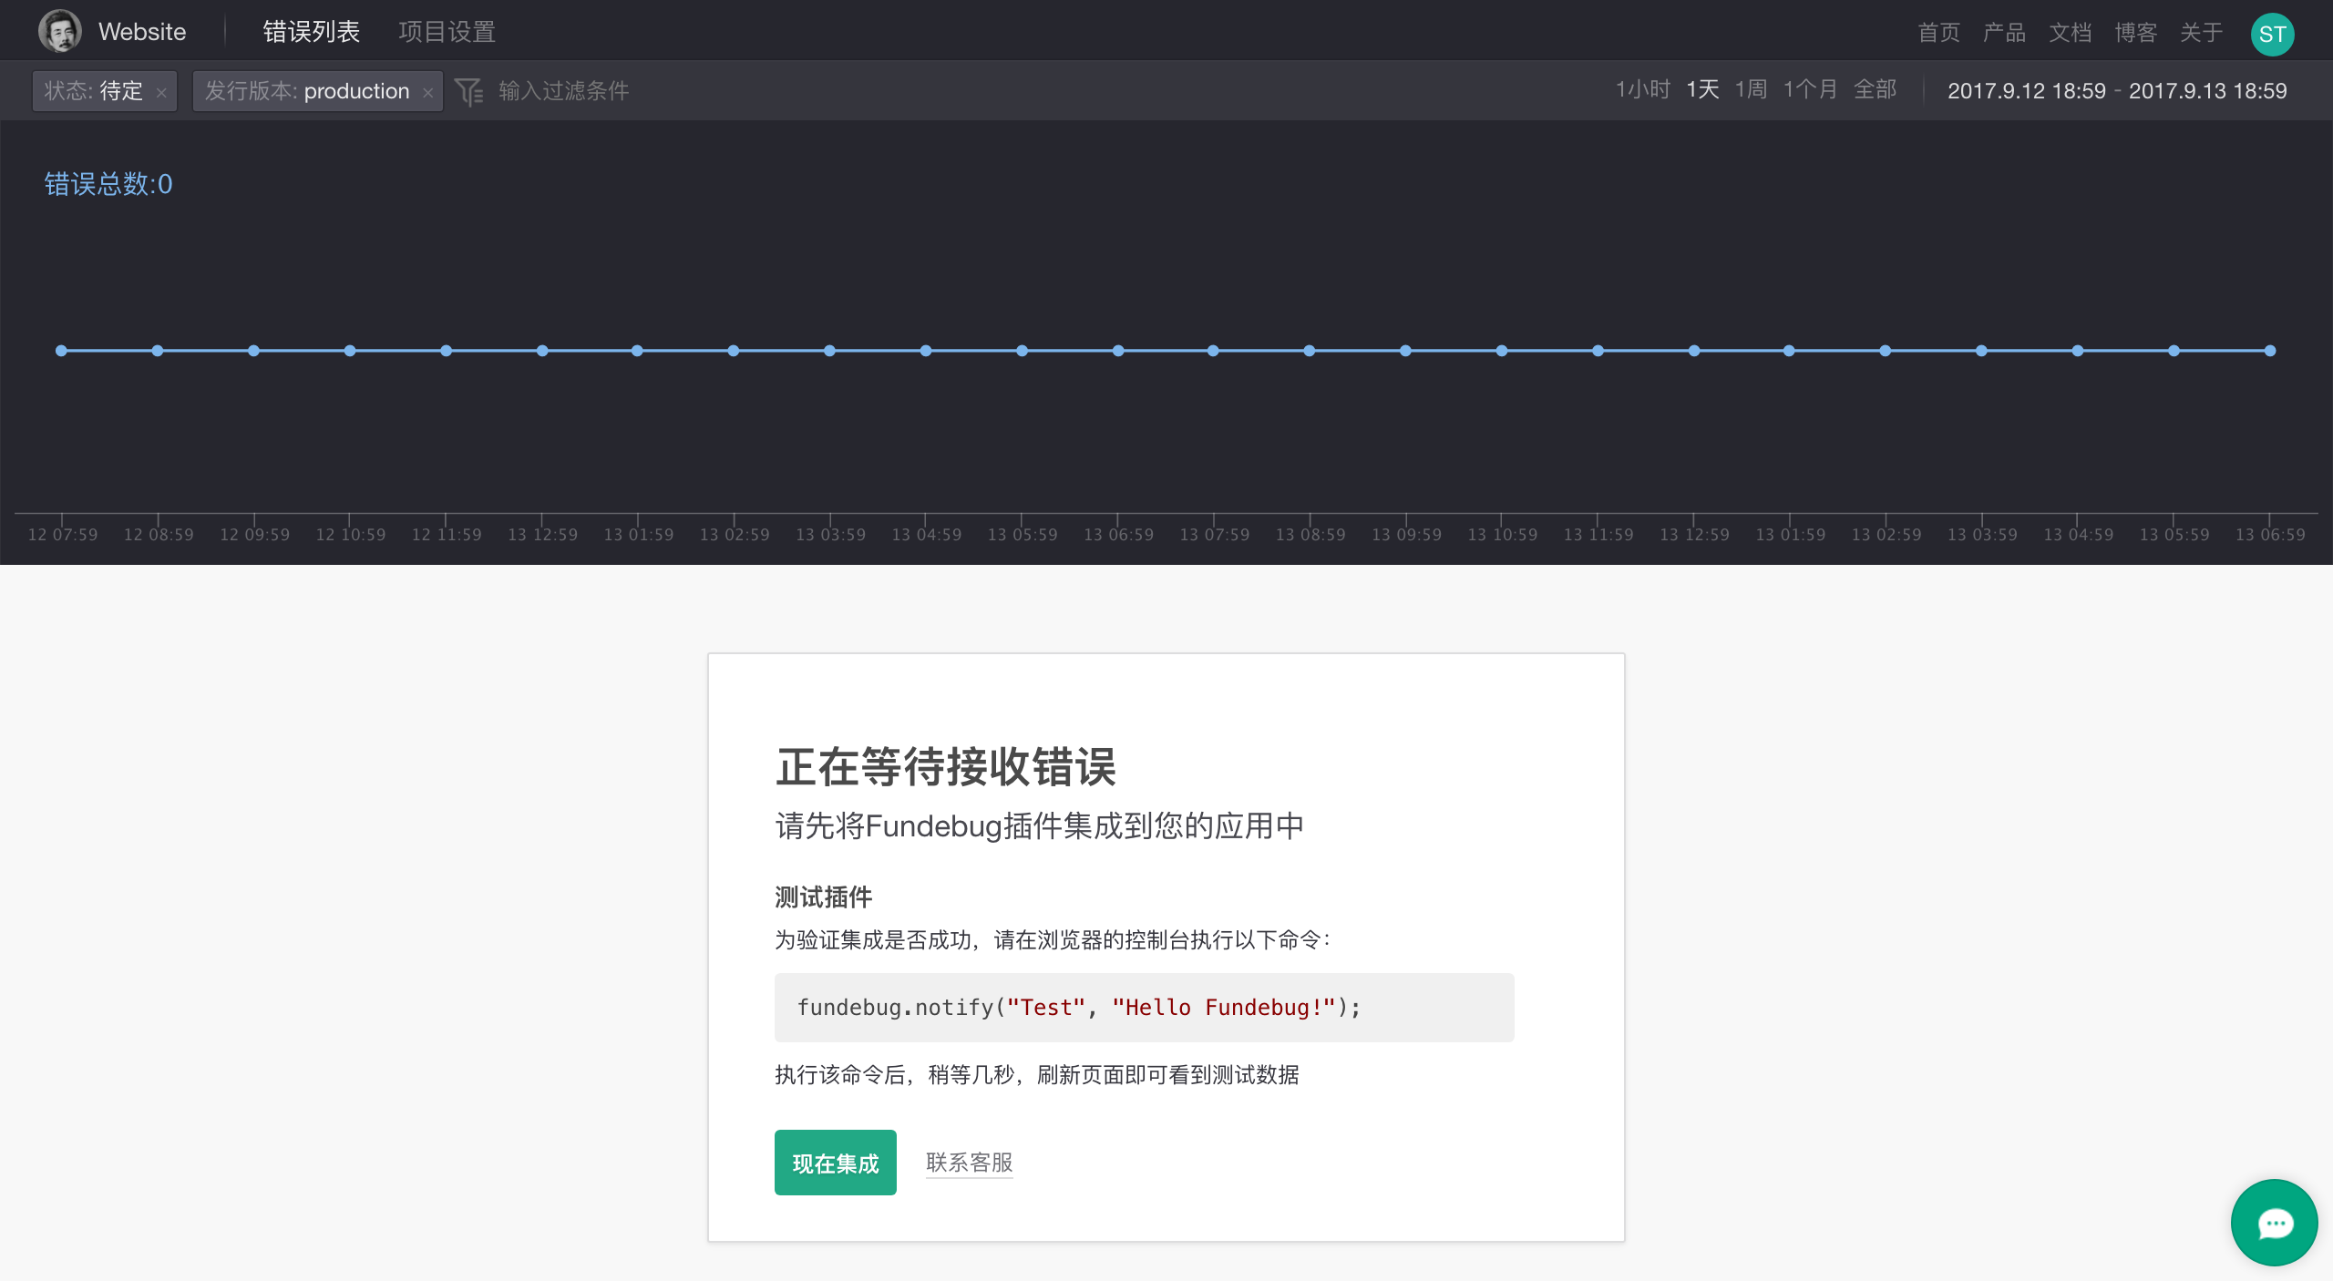Open the 联系客服 link
Screen dimensions: 2333x1281
pyautogui.click(x=970, y=1163)
